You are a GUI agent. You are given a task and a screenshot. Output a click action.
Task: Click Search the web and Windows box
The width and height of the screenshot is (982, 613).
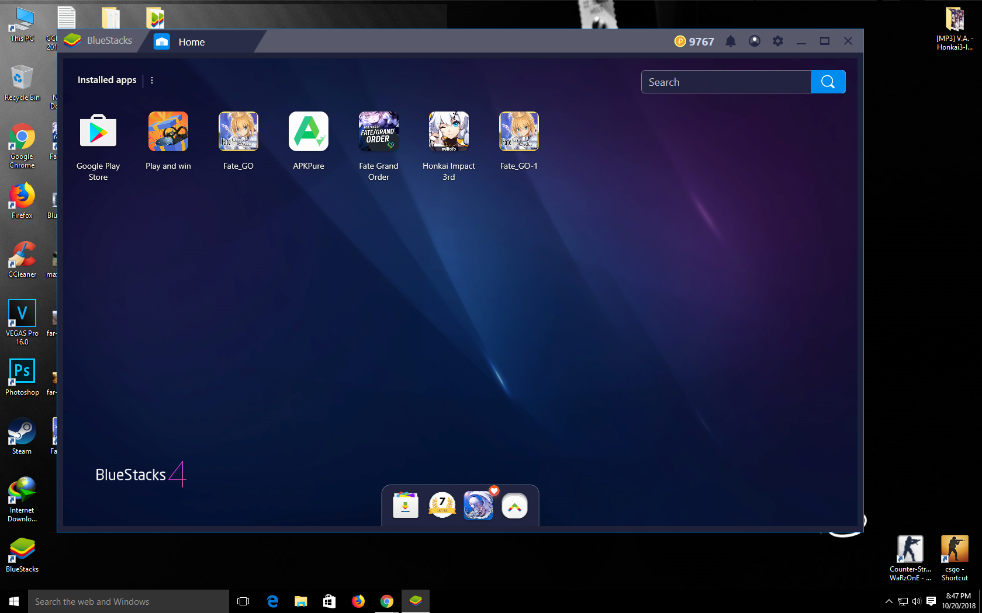coord(129,601)
